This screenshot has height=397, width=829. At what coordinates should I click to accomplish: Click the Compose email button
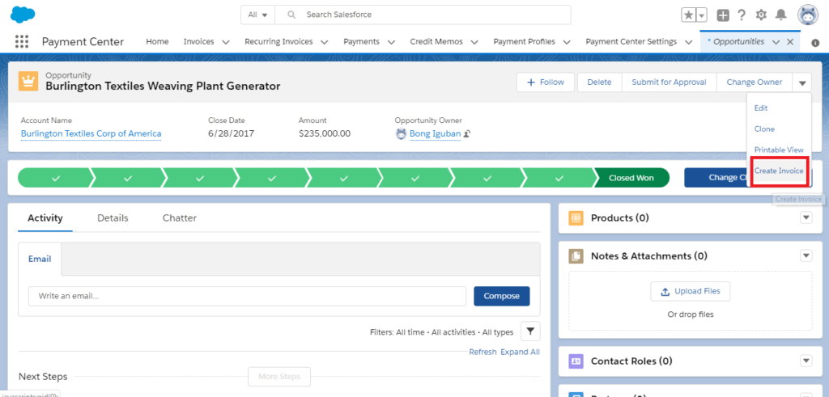tap(502, 296)
